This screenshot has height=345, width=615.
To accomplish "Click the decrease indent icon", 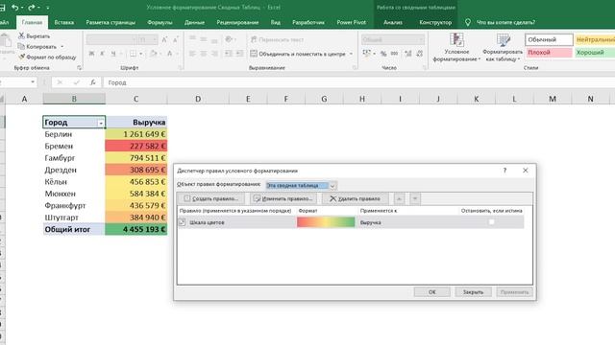I will [229, 54].
